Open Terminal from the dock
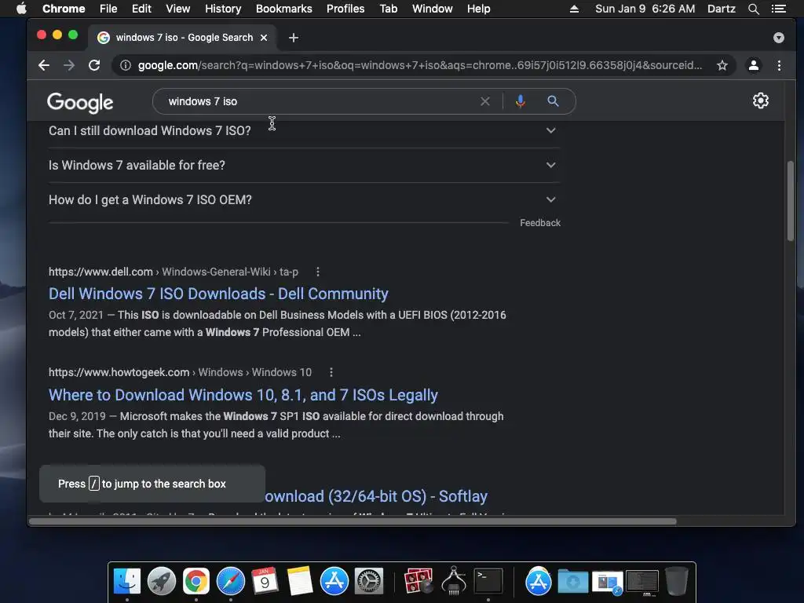 pos(488,582)
